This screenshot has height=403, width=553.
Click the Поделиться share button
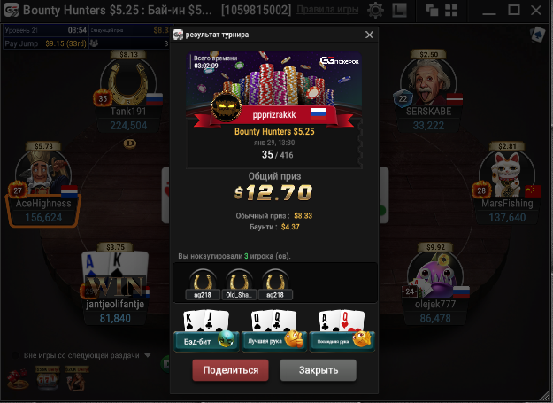point(231,370)
